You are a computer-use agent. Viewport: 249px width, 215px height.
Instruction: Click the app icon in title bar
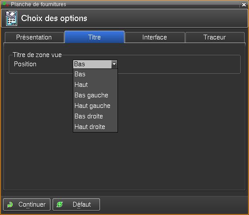tap(5, 4)
